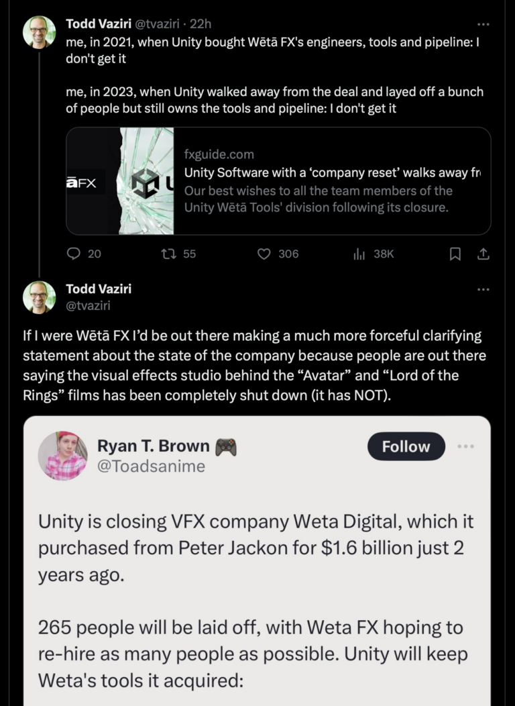Viewport: 515px width, 706px height.
Task: Bookmark the first Todd Vaziri tweet
Action: pos(455,254)
